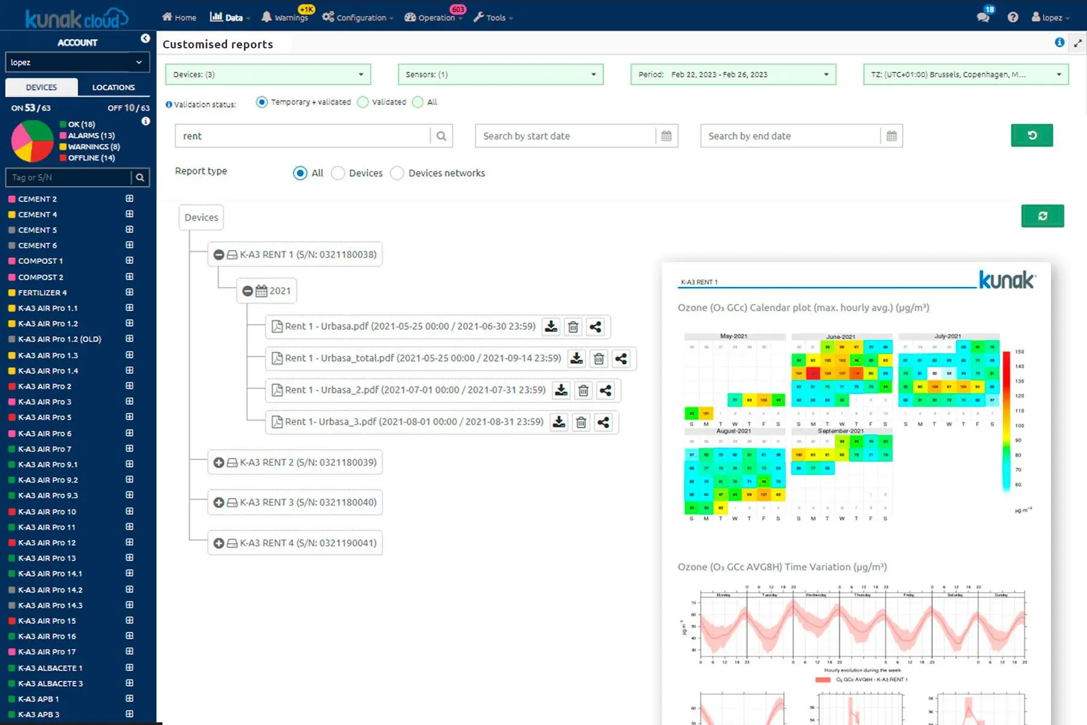Download the Rent 1 - Urbasa.pdf report

[x=551, y=327]
